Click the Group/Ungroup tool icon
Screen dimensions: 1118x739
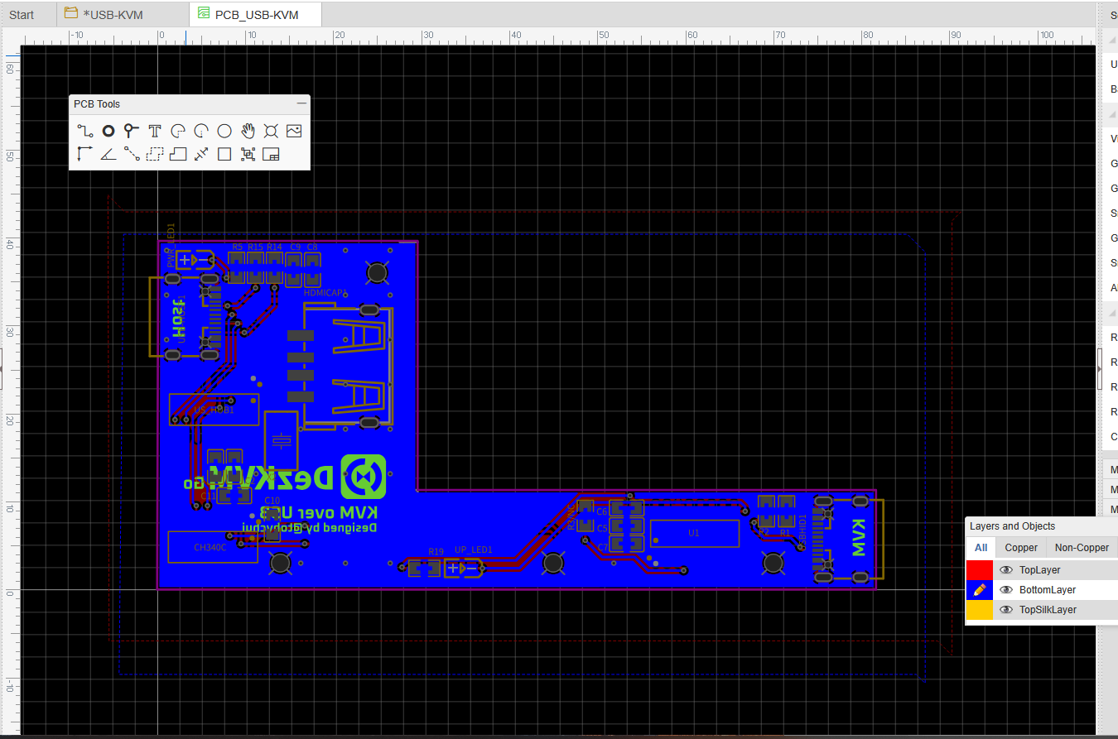(x=248, y=153)
